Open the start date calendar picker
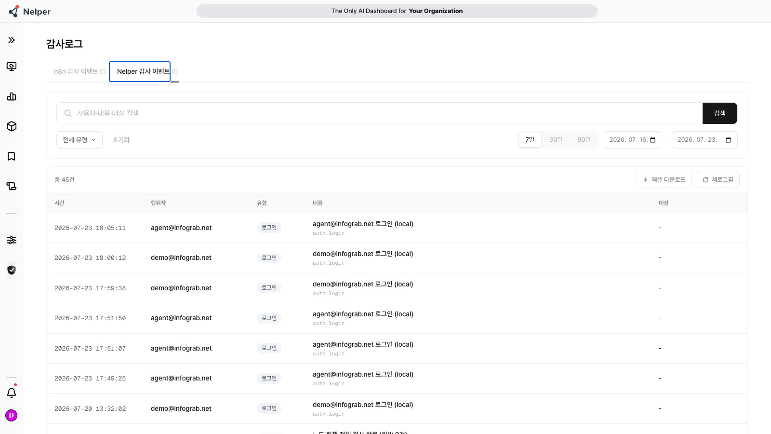 (653, 140)
